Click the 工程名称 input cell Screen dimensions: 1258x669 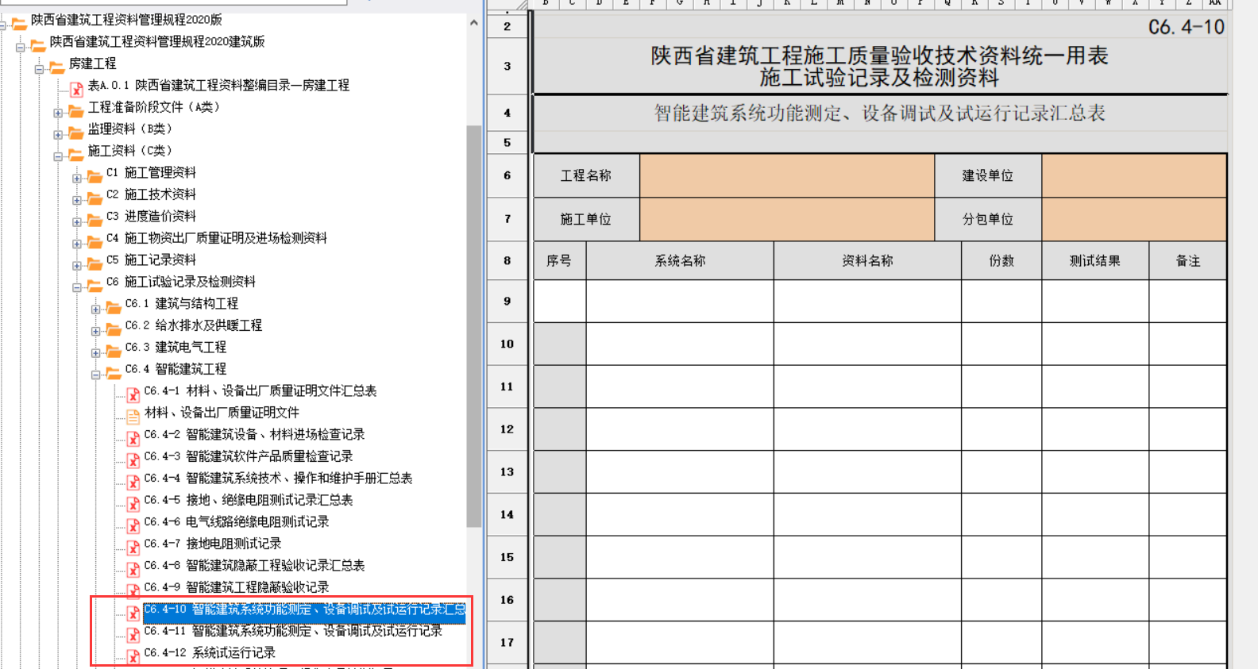787,175
